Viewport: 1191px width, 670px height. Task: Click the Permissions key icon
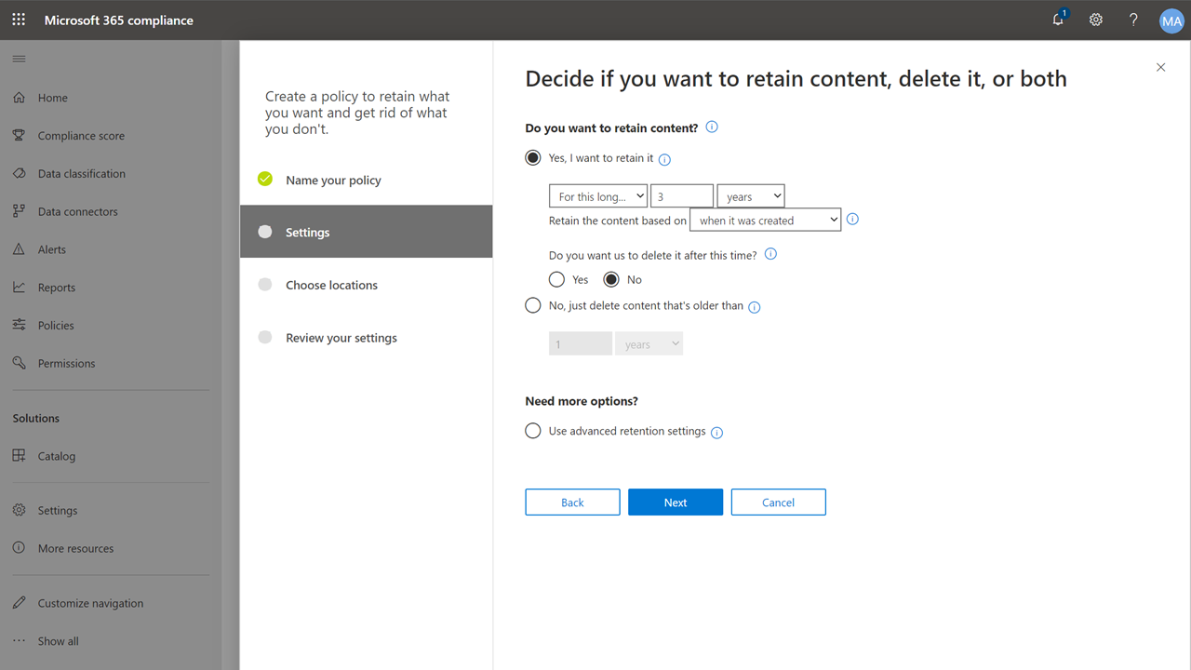click(x=19, y=363)
